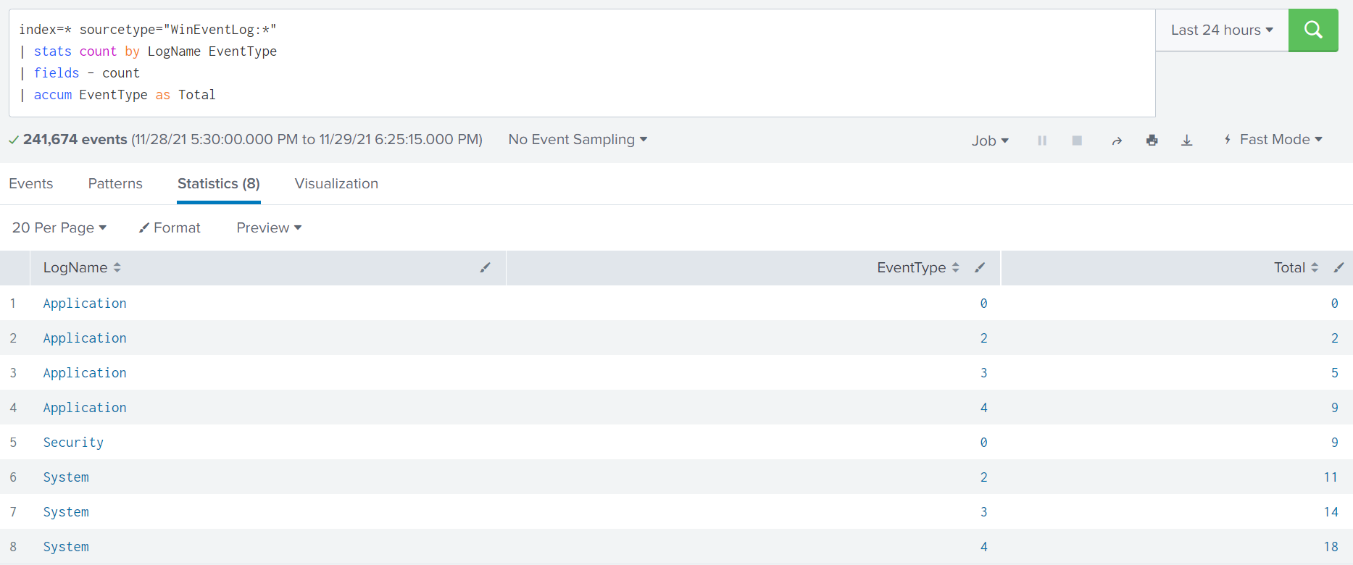Print the search results
1353x565 pixels.
[1152, 141]
